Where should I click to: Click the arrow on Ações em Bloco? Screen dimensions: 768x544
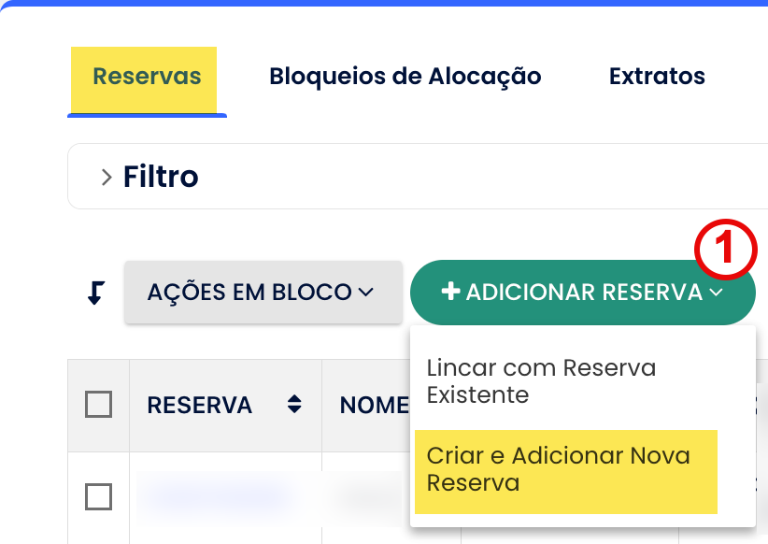(365, 293)
